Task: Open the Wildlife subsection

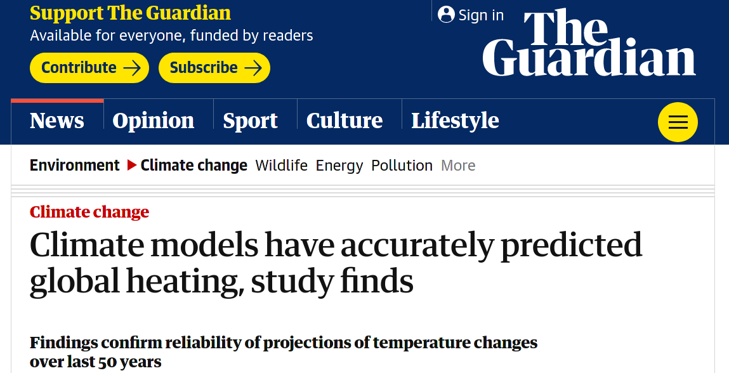Action: click(281, 166)
